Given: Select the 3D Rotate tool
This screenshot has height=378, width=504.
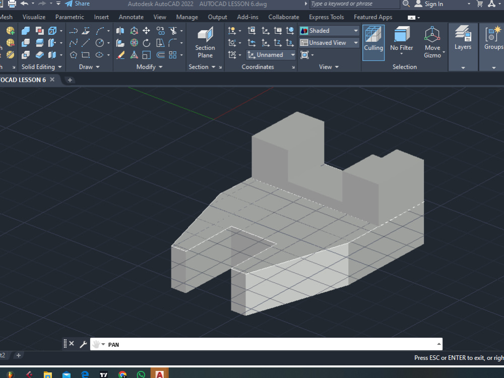Looking at the screenshot, I should (x=134, y=43).
